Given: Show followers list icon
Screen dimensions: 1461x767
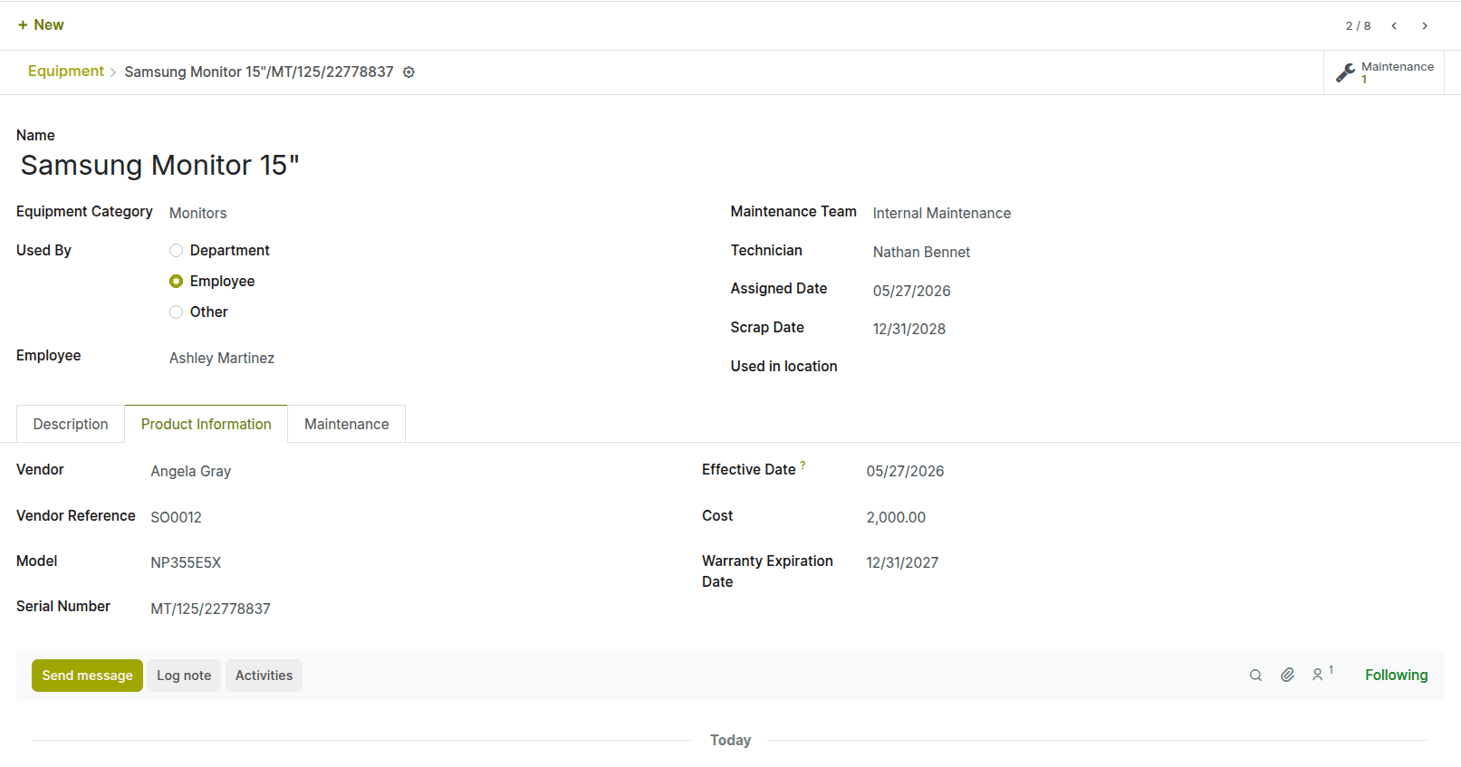Looking at the screenshot, I should 1322,675.
